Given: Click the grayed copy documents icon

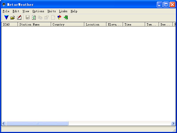Looking at the screenshot, I should coord(40,18).
